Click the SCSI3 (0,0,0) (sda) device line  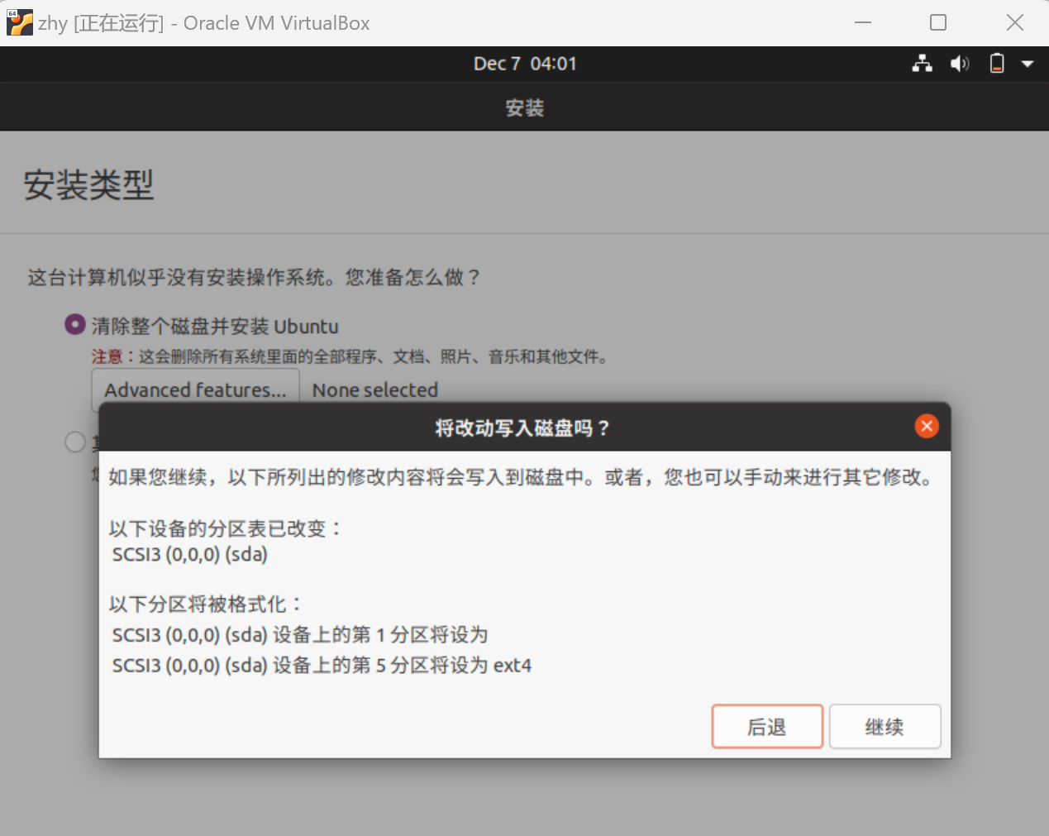tap(190, 554)
